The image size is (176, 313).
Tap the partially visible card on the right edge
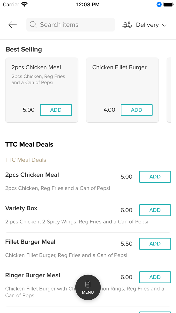(172, 90)
